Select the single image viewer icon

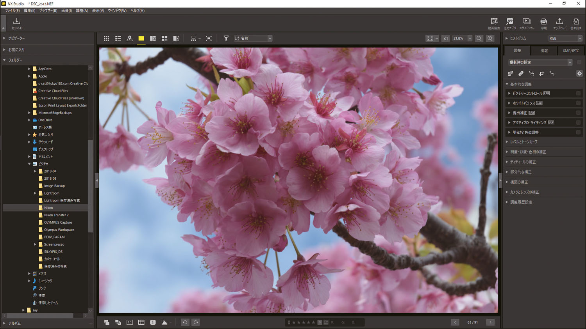point(141,38)
